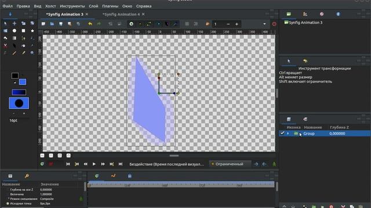The width and height of the screenshot is (371, 208).
Task: Toggle position handles display icon
Action: 132,24
